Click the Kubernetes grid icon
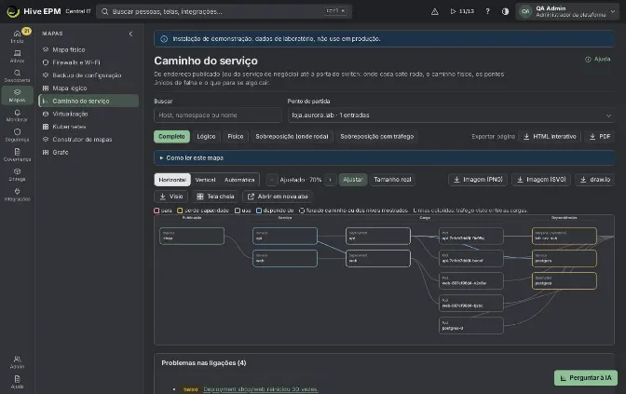The height and width of the screenshot is (394, 626). coord(46,127)
